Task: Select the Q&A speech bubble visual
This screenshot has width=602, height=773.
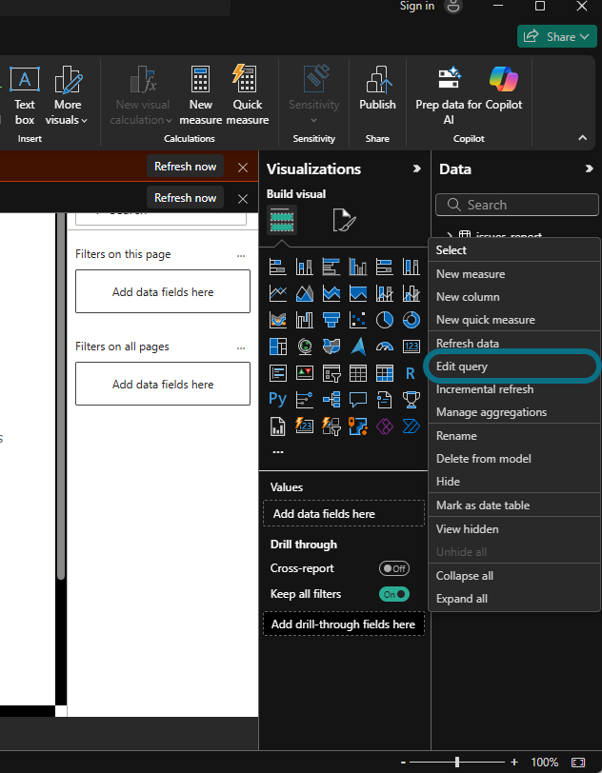Action: [358, 400]
